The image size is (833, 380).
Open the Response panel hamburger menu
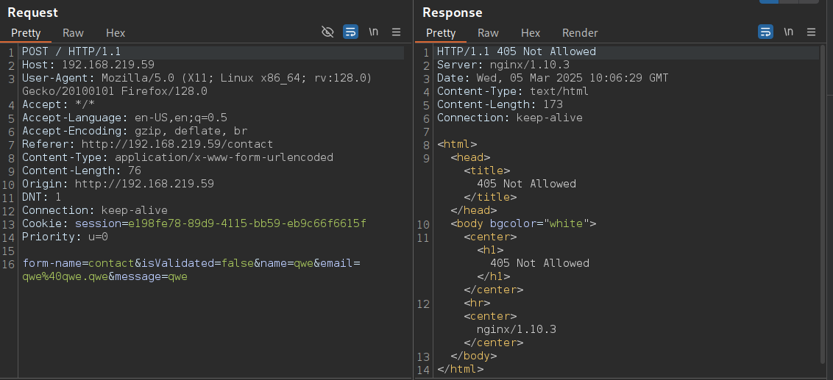[x=811, y=32]
